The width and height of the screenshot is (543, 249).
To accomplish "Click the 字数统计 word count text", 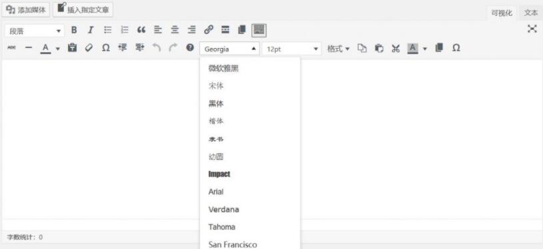I will (x=25, y=237).
